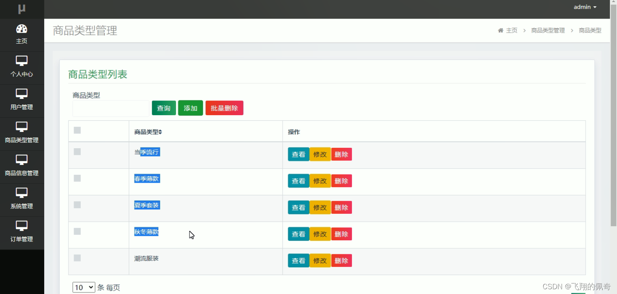
Task: Edit the 夏季套装 row with 修改
Action: click(320, 207)
